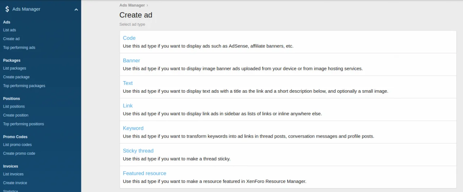Select Create ad in sidebar

point(11,39)
